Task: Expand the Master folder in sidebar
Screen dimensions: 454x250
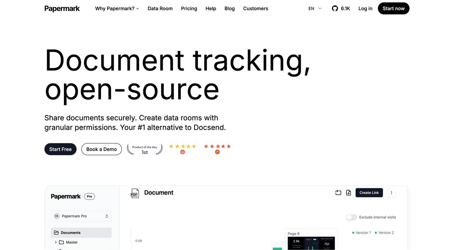Action: pos(56,242)
